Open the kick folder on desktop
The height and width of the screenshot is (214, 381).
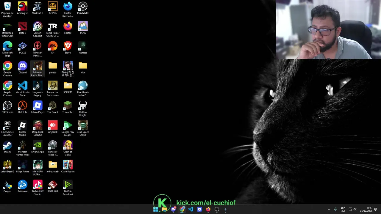(83, 67)
